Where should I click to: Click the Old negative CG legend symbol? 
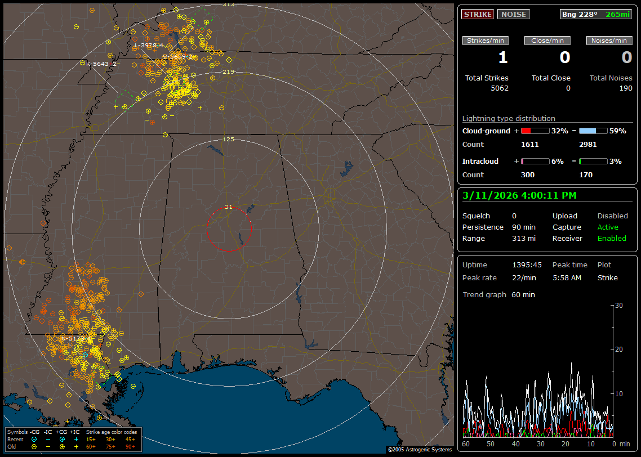(x=34, y=446)
